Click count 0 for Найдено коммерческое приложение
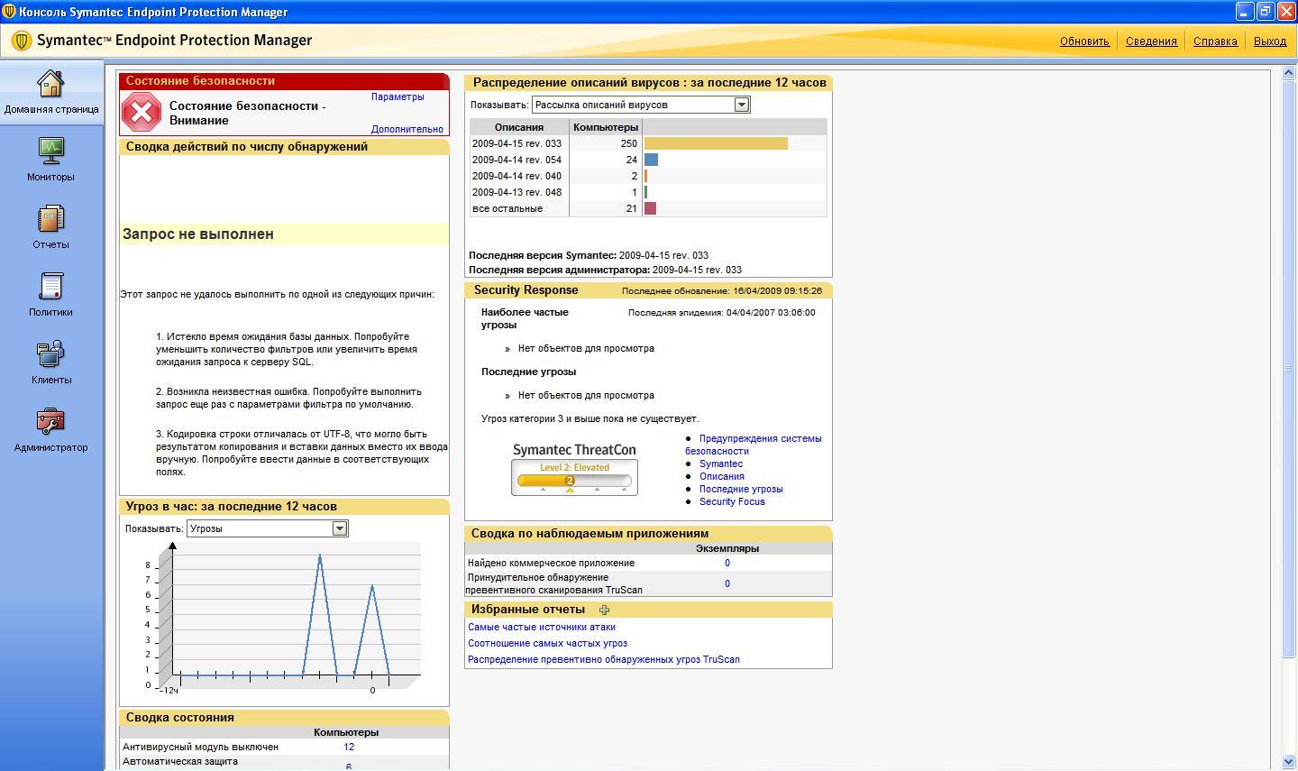1298x771 pixels. 727,563
